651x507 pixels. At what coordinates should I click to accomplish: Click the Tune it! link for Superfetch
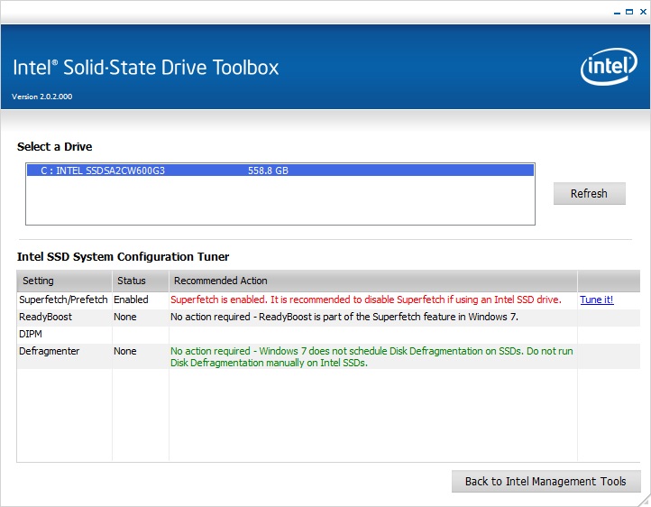click(x=597, y=300)
